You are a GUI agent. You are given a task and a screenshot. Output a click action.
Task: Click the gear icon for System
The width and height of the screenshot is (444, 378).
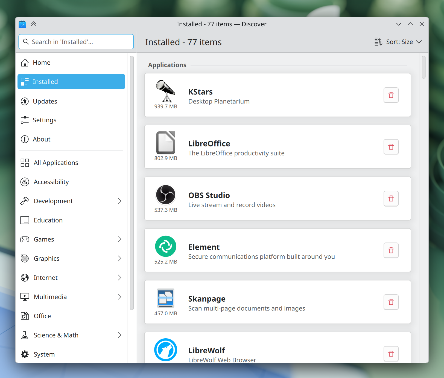[25, 354]
